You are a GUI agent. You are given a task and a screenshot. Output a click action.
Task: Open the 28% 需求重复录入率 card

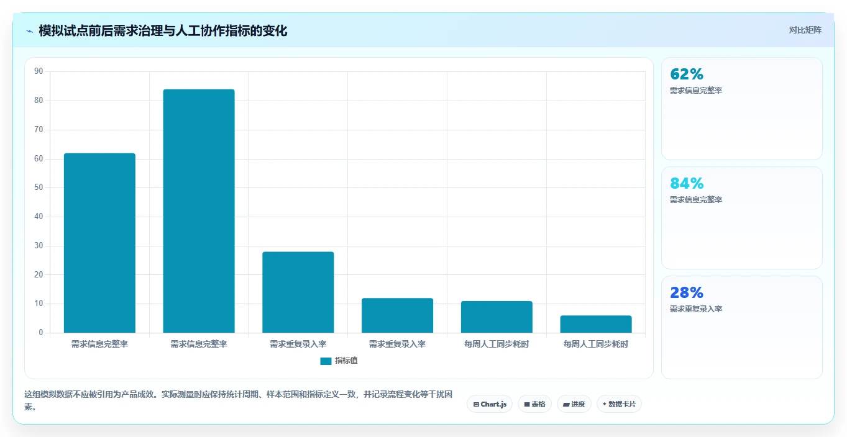click(742, 327)
